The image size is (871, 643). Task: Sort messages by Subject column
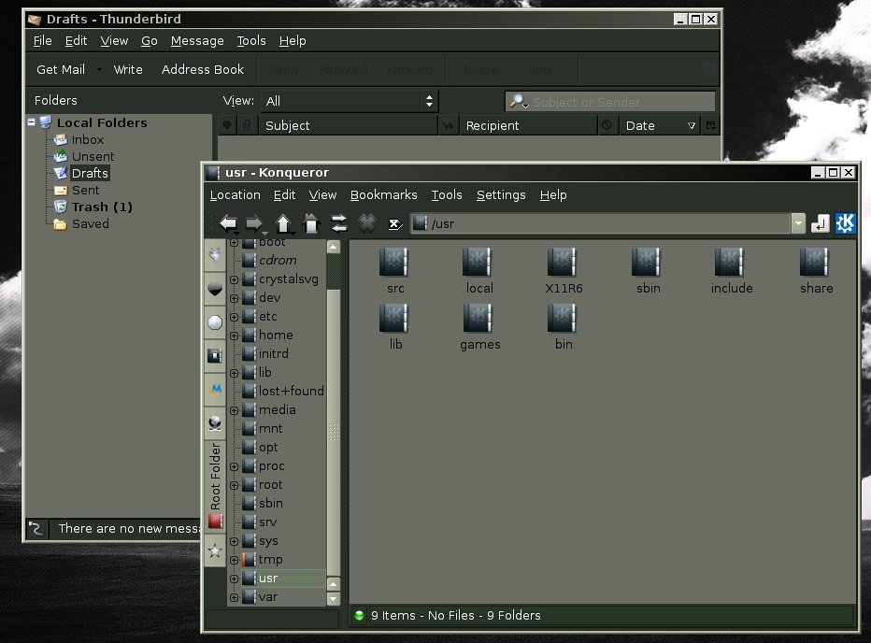pos(348,125)
